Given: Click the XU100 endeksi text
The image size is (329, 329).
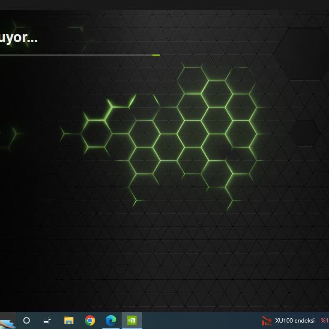Looking at the screenshot, I should (295, 320).
